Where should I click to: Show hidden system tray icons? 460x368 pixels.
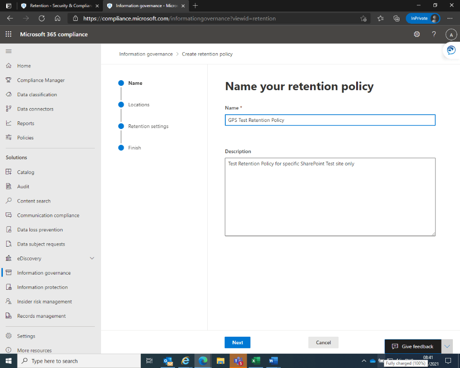pyautogui.click(x=364, y=361)
